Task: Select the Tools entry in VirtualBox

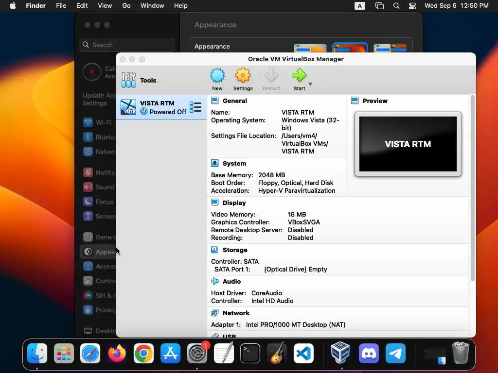Action: coord(161,80)
